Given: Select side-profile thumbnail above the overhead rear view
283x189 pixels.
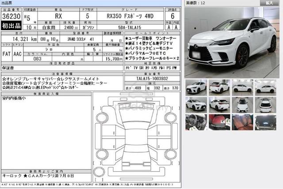Looking at the screenshot, I should (265, 88).
